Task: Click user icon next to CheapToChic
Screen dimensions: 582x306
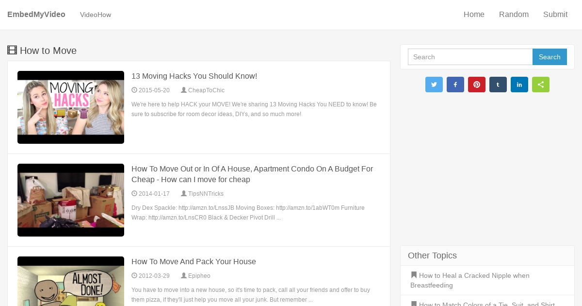Action: pos(184,90)
